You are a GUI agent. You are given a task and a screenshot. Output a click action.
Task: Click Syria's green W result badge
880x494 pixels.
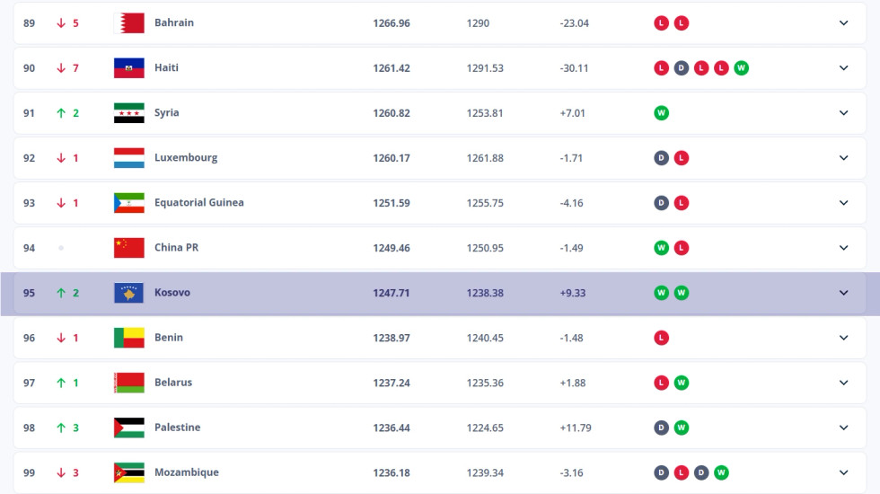tap(661, 113)
